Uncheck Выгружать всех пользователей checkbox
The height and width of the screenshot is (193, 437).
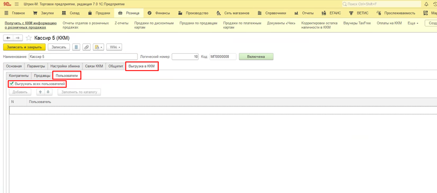click(11, 83)
